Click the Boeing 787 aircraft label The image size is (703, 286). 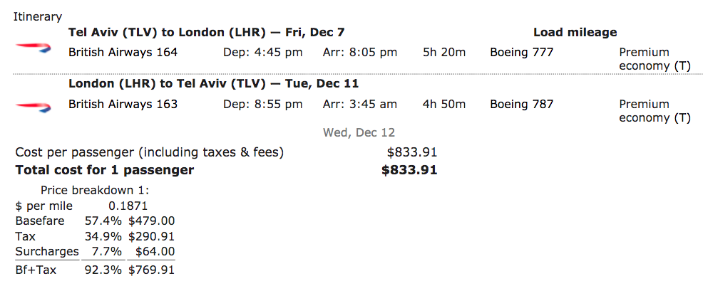[x=521, y=105]
